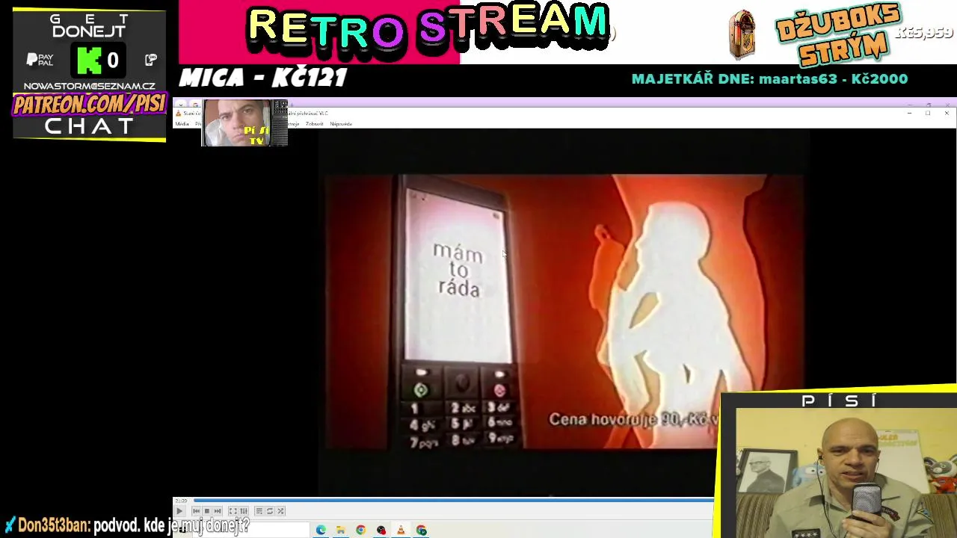The height and width of the screenshot is (538, 957).
Task: Toggle VLC loop/repeat mode
Action: click(x=270, y=511)
